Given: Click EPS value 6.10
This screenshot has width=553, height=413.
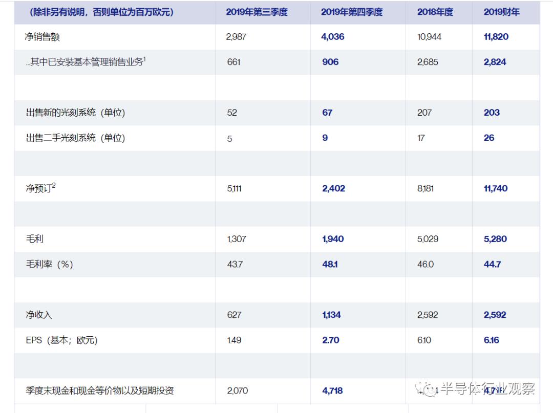Looking at the screenshot, I should 424,340.
